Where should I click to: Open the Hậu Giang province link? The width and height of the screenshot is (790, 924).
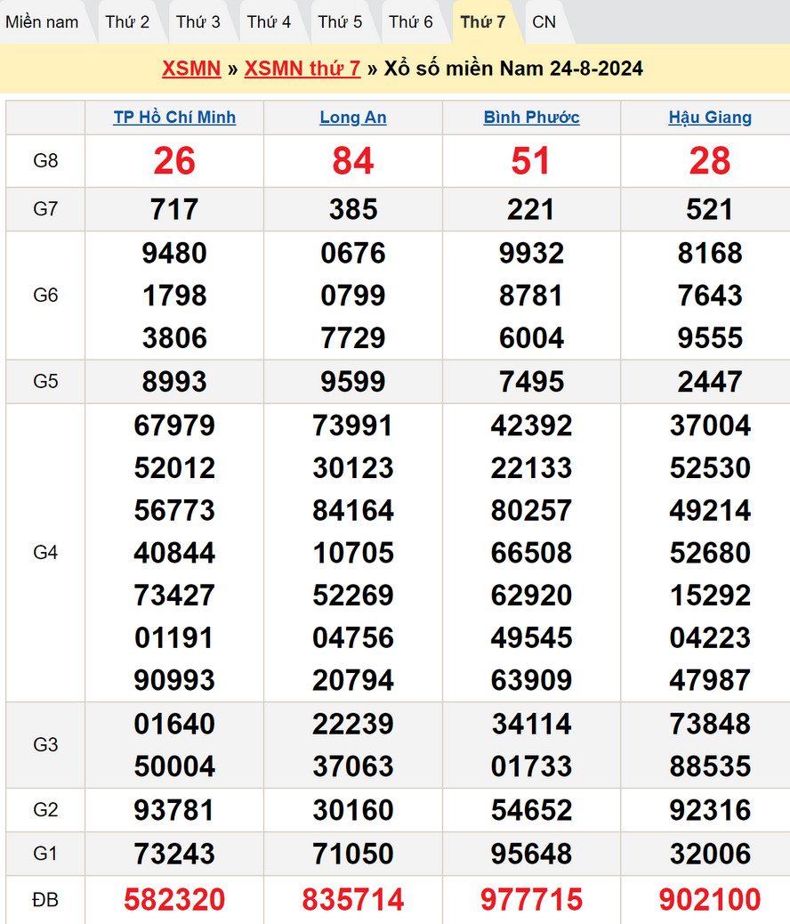710,118
